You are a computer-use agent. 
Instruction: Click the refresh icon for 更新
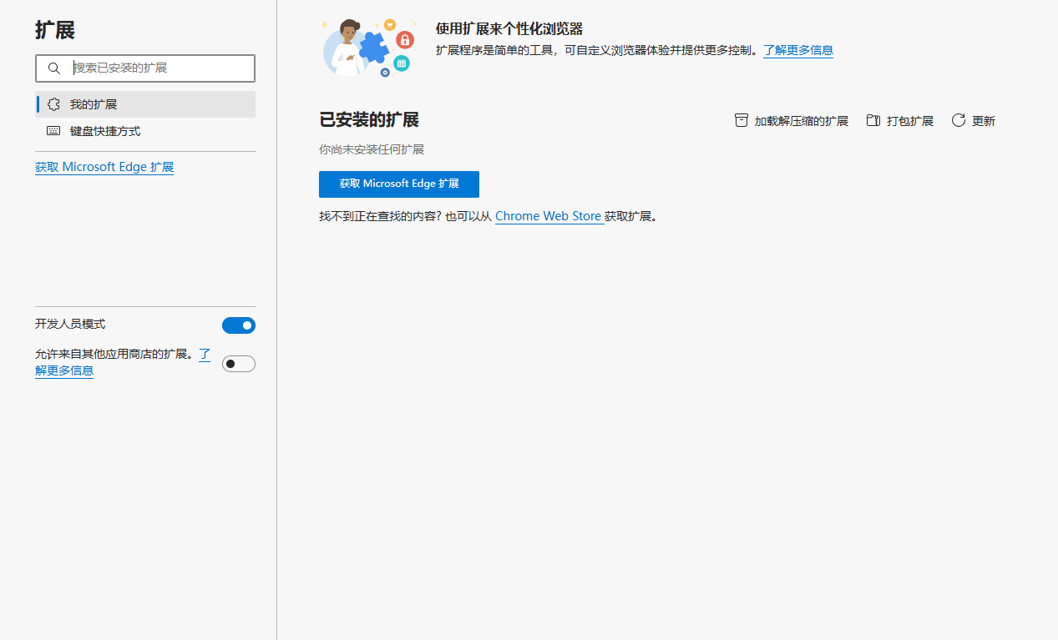959,120
